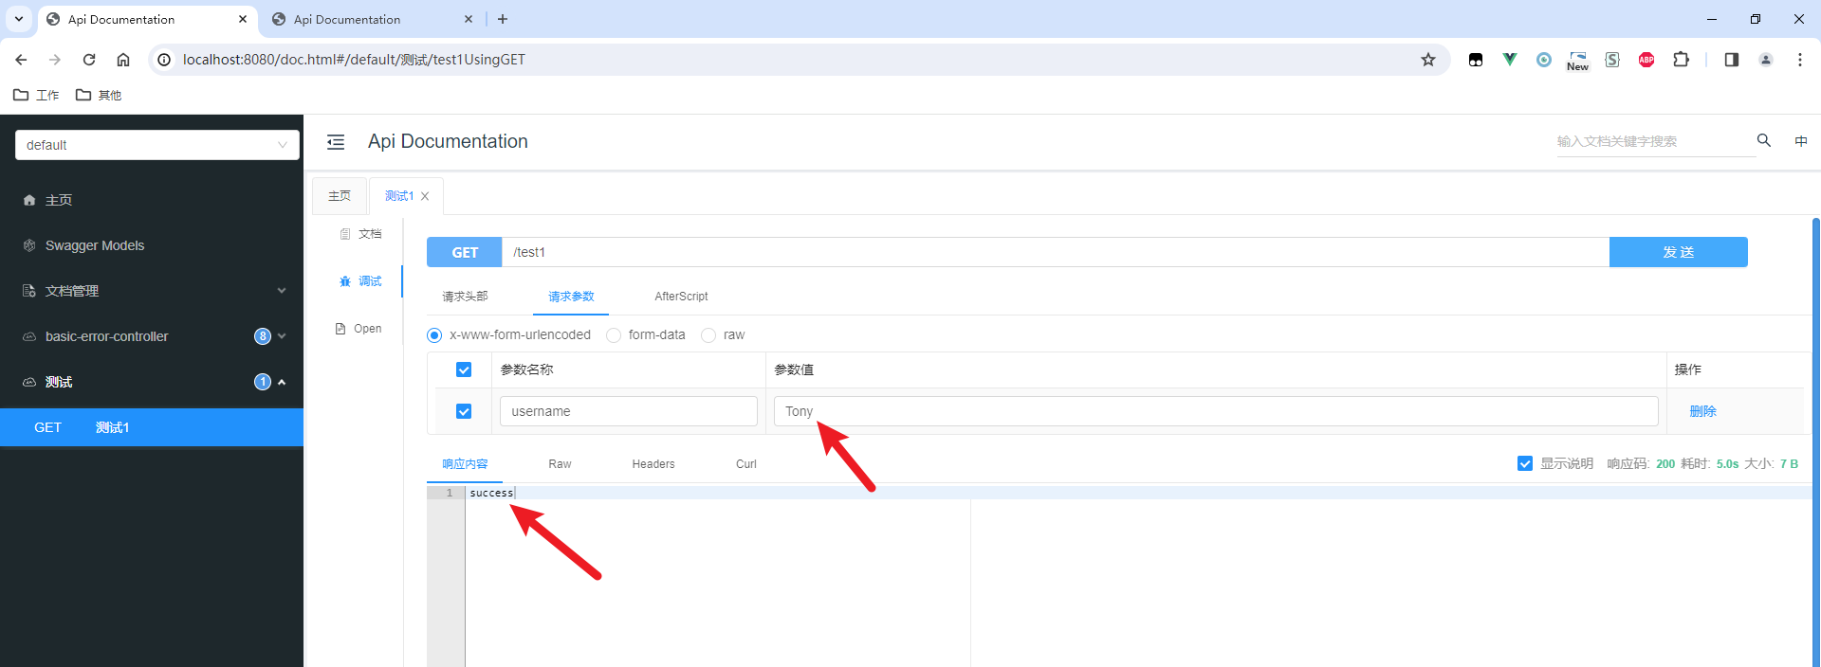The image size is (1821, 667).
Task: Select x-www-form-urlencoded radio button
Action: (x=434, y=335)
